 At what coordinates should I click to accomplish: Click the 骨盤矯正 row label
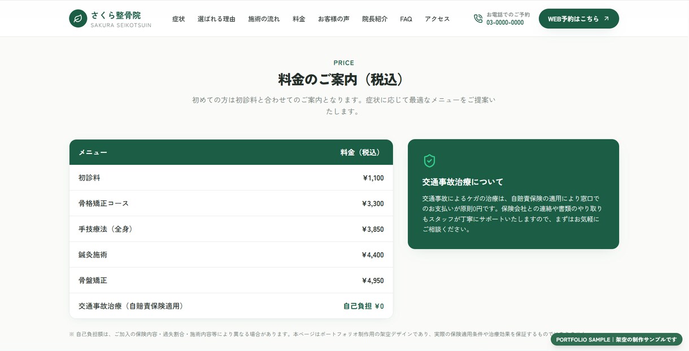click(x=93, y=280)
